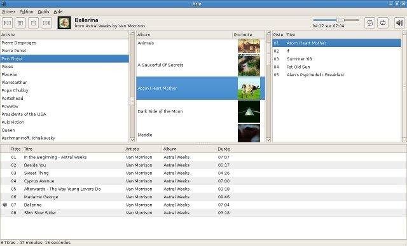Screen dimensions: 407x246
Task: Click duration 09:46 in playlist
Action: click(x=224, y=196)
